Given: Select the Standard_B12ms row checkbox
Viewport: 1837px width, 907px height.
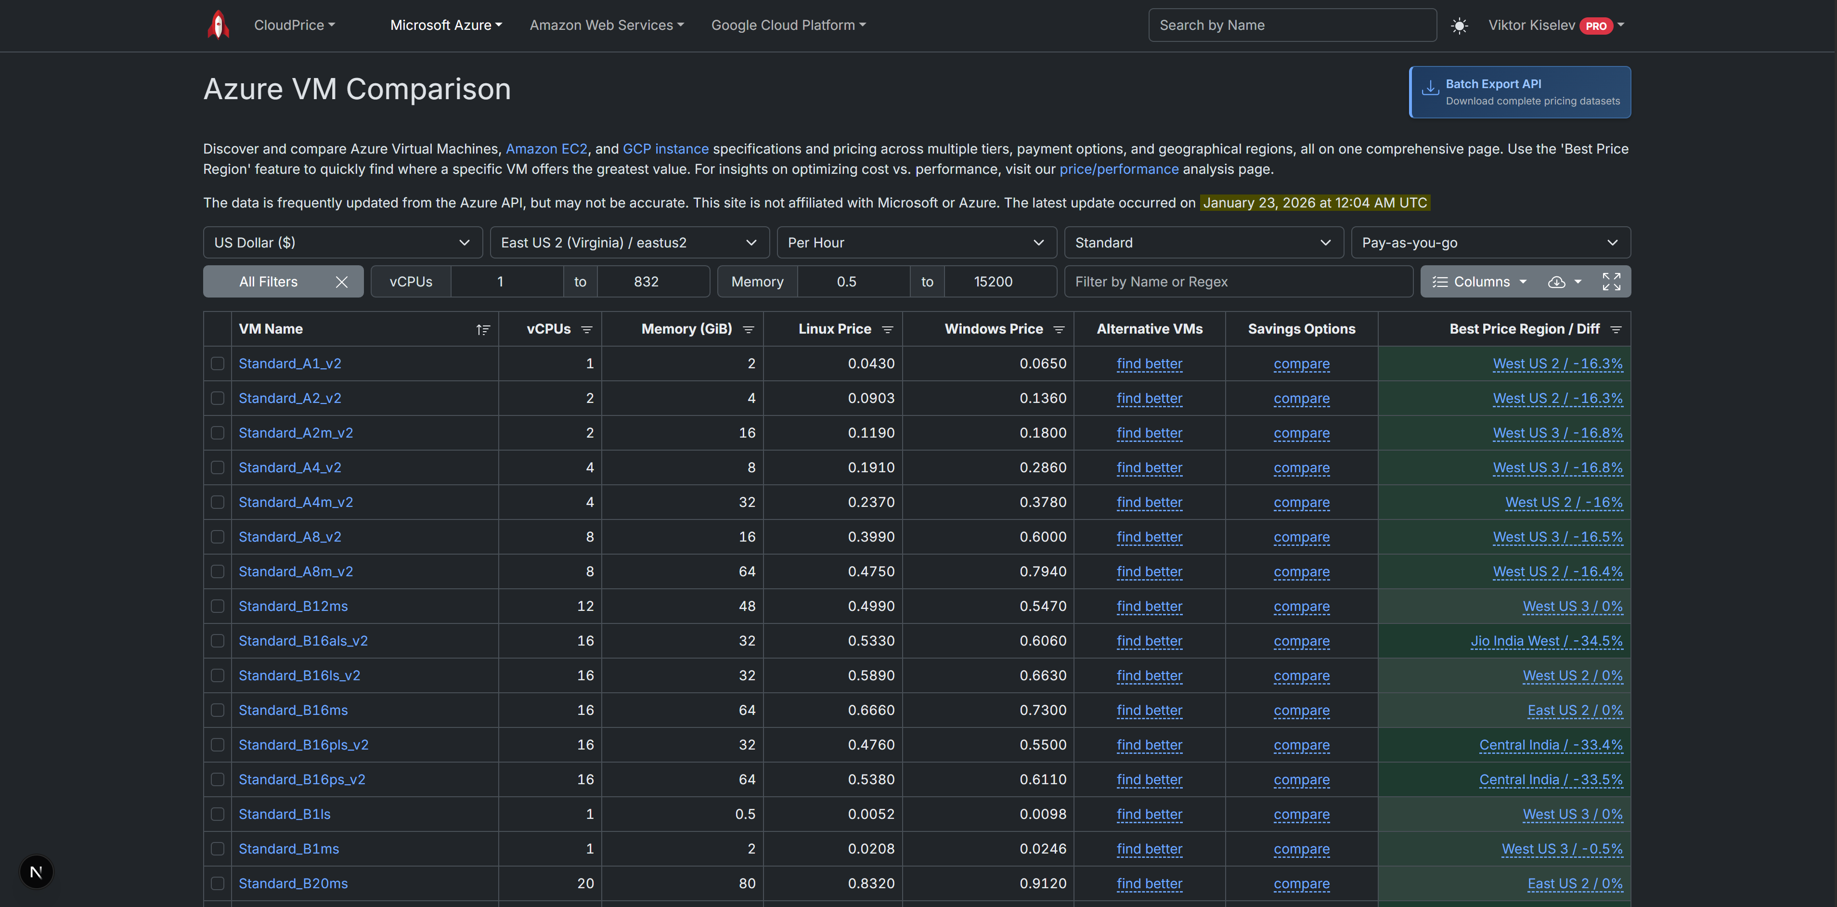Looking at the screenshot, I should 218,606.
